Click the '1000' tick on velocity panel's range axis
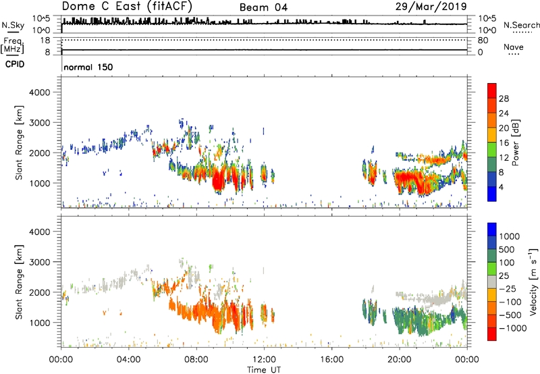 click(40, 323)
